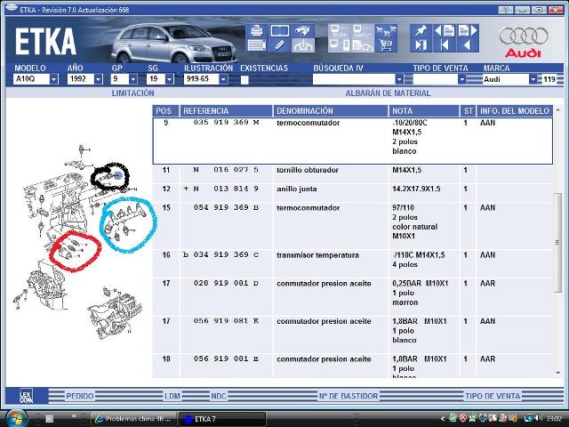
Task: Open the multiple shopping carts icon
Action: click(x=386, y=31)
